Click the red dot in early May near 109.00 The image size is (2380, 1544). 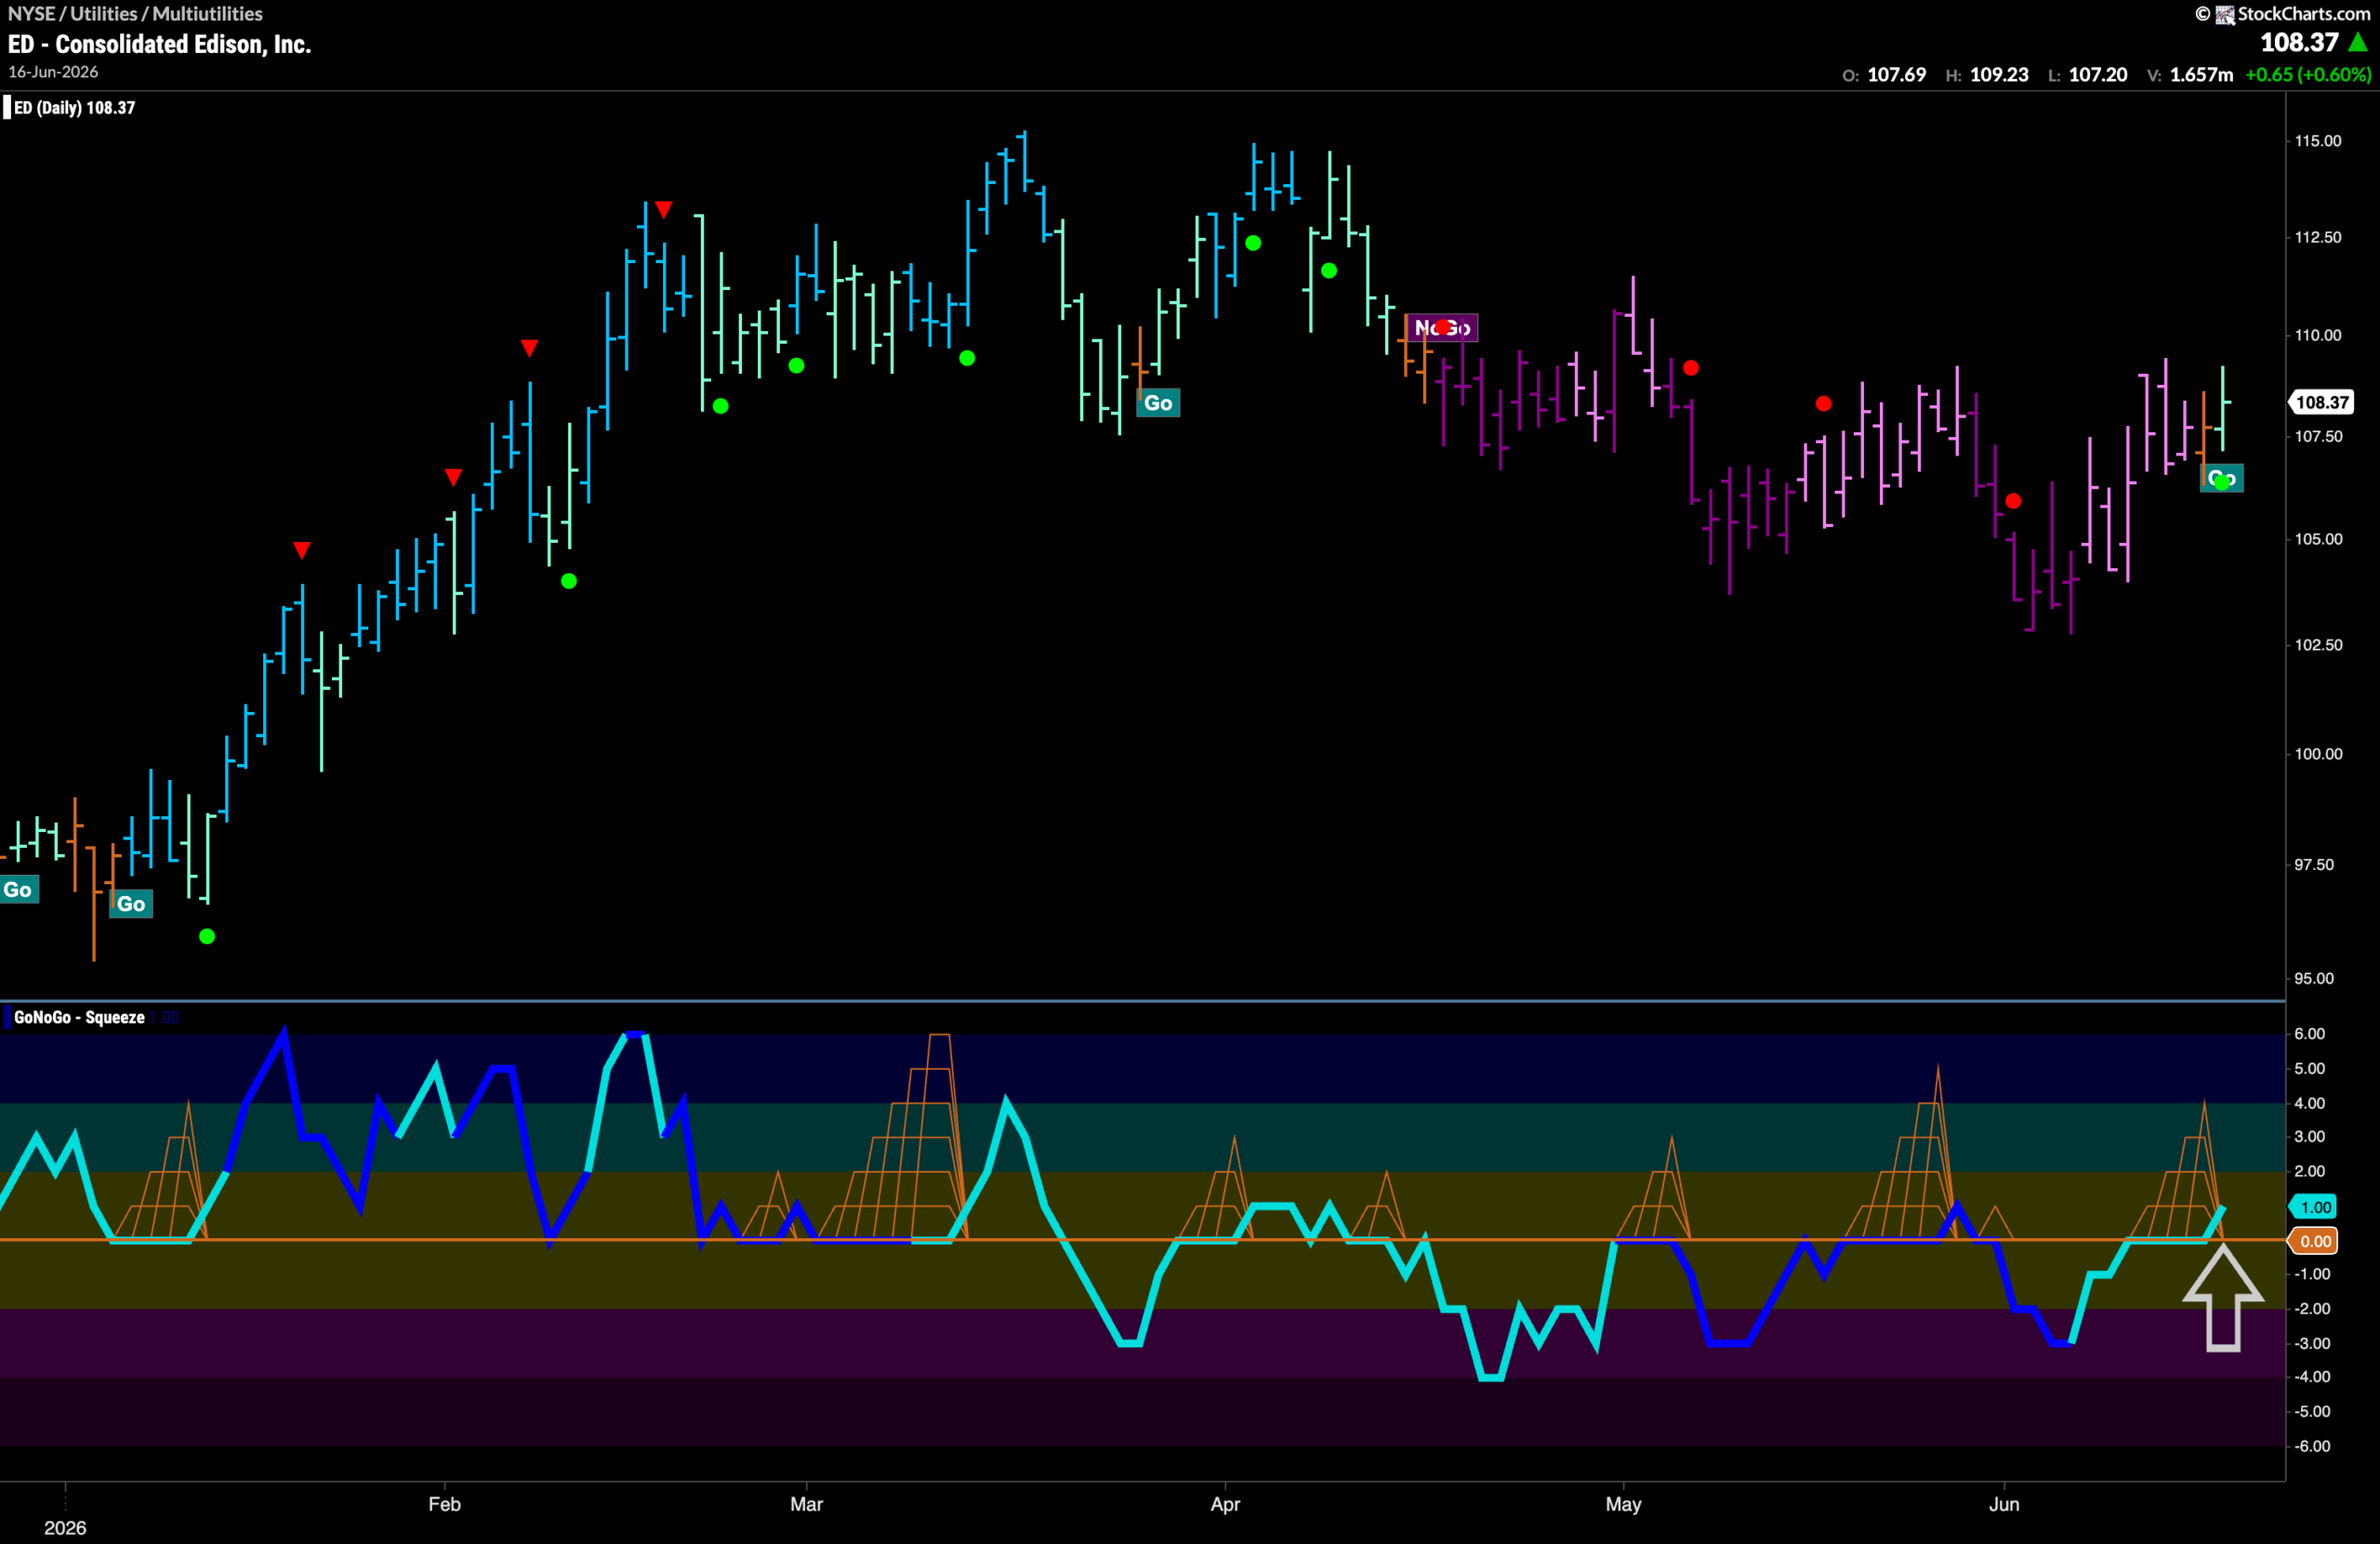pyautogui.click(x=1690, y=368)
